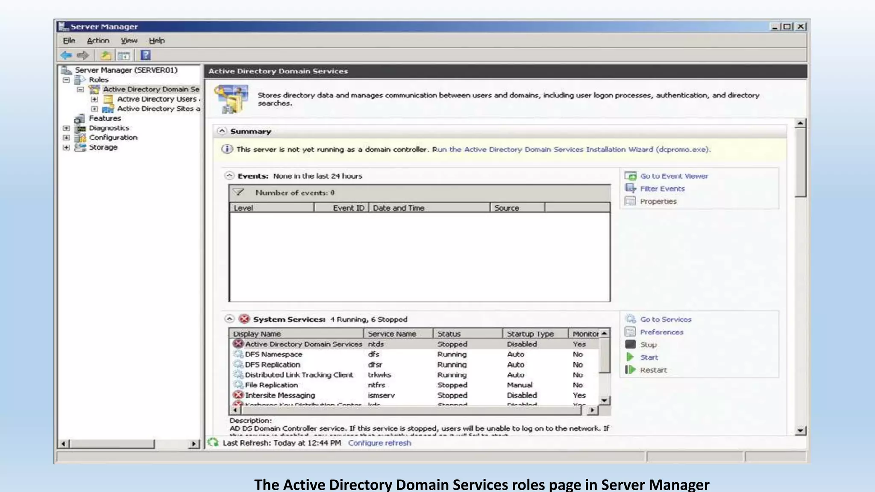Screen dimensions: 875x492
Task: Collapse the Events section chevron
Action: pyautogui.click(x=229, y=176)
